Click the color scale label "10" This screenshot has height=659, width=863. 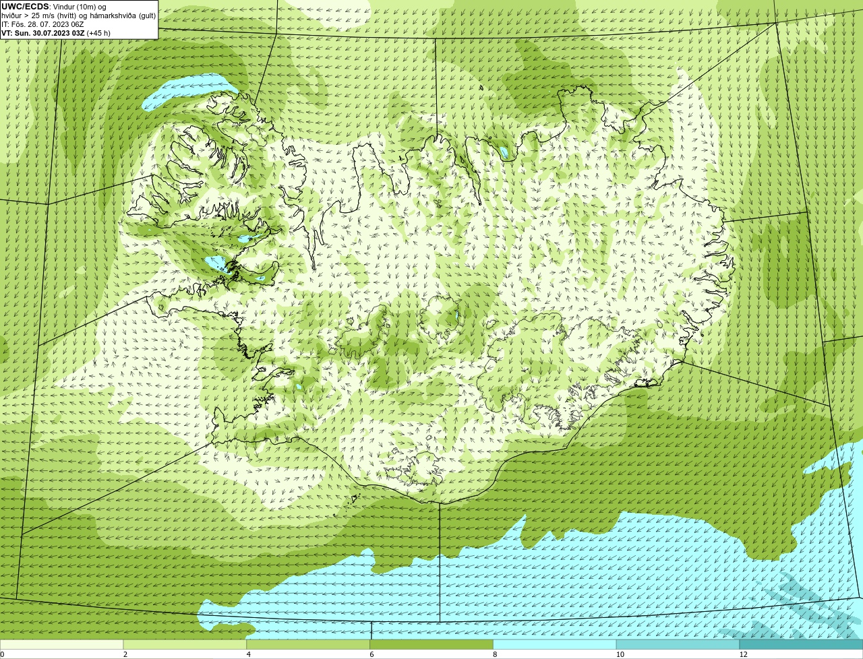click(620, 654)
